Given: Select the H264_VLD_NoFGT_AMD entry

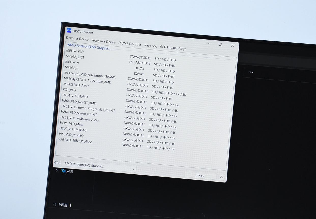Looking at the screenshot, I should pos(79,102).
